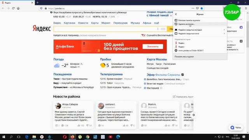This screenshot has width=249, height=140.
Task: Open the Пробки section
Action: coord(105,59)
